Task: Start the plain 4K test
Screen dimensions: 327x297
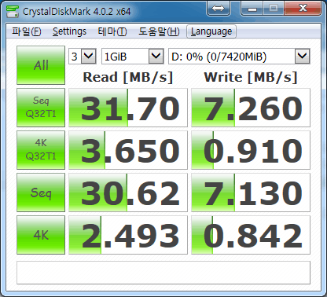Action: [41, 235]
